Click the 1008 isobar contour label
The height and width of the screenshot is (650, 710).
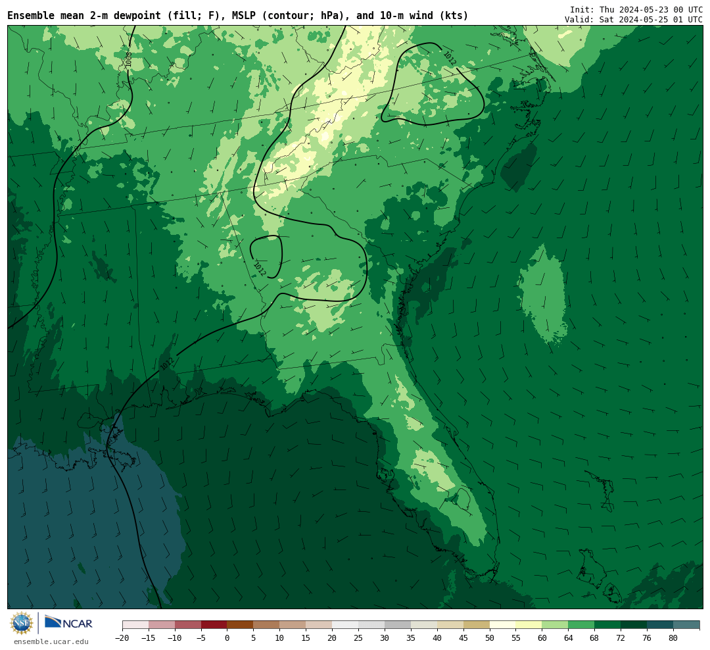pos(129,59)
